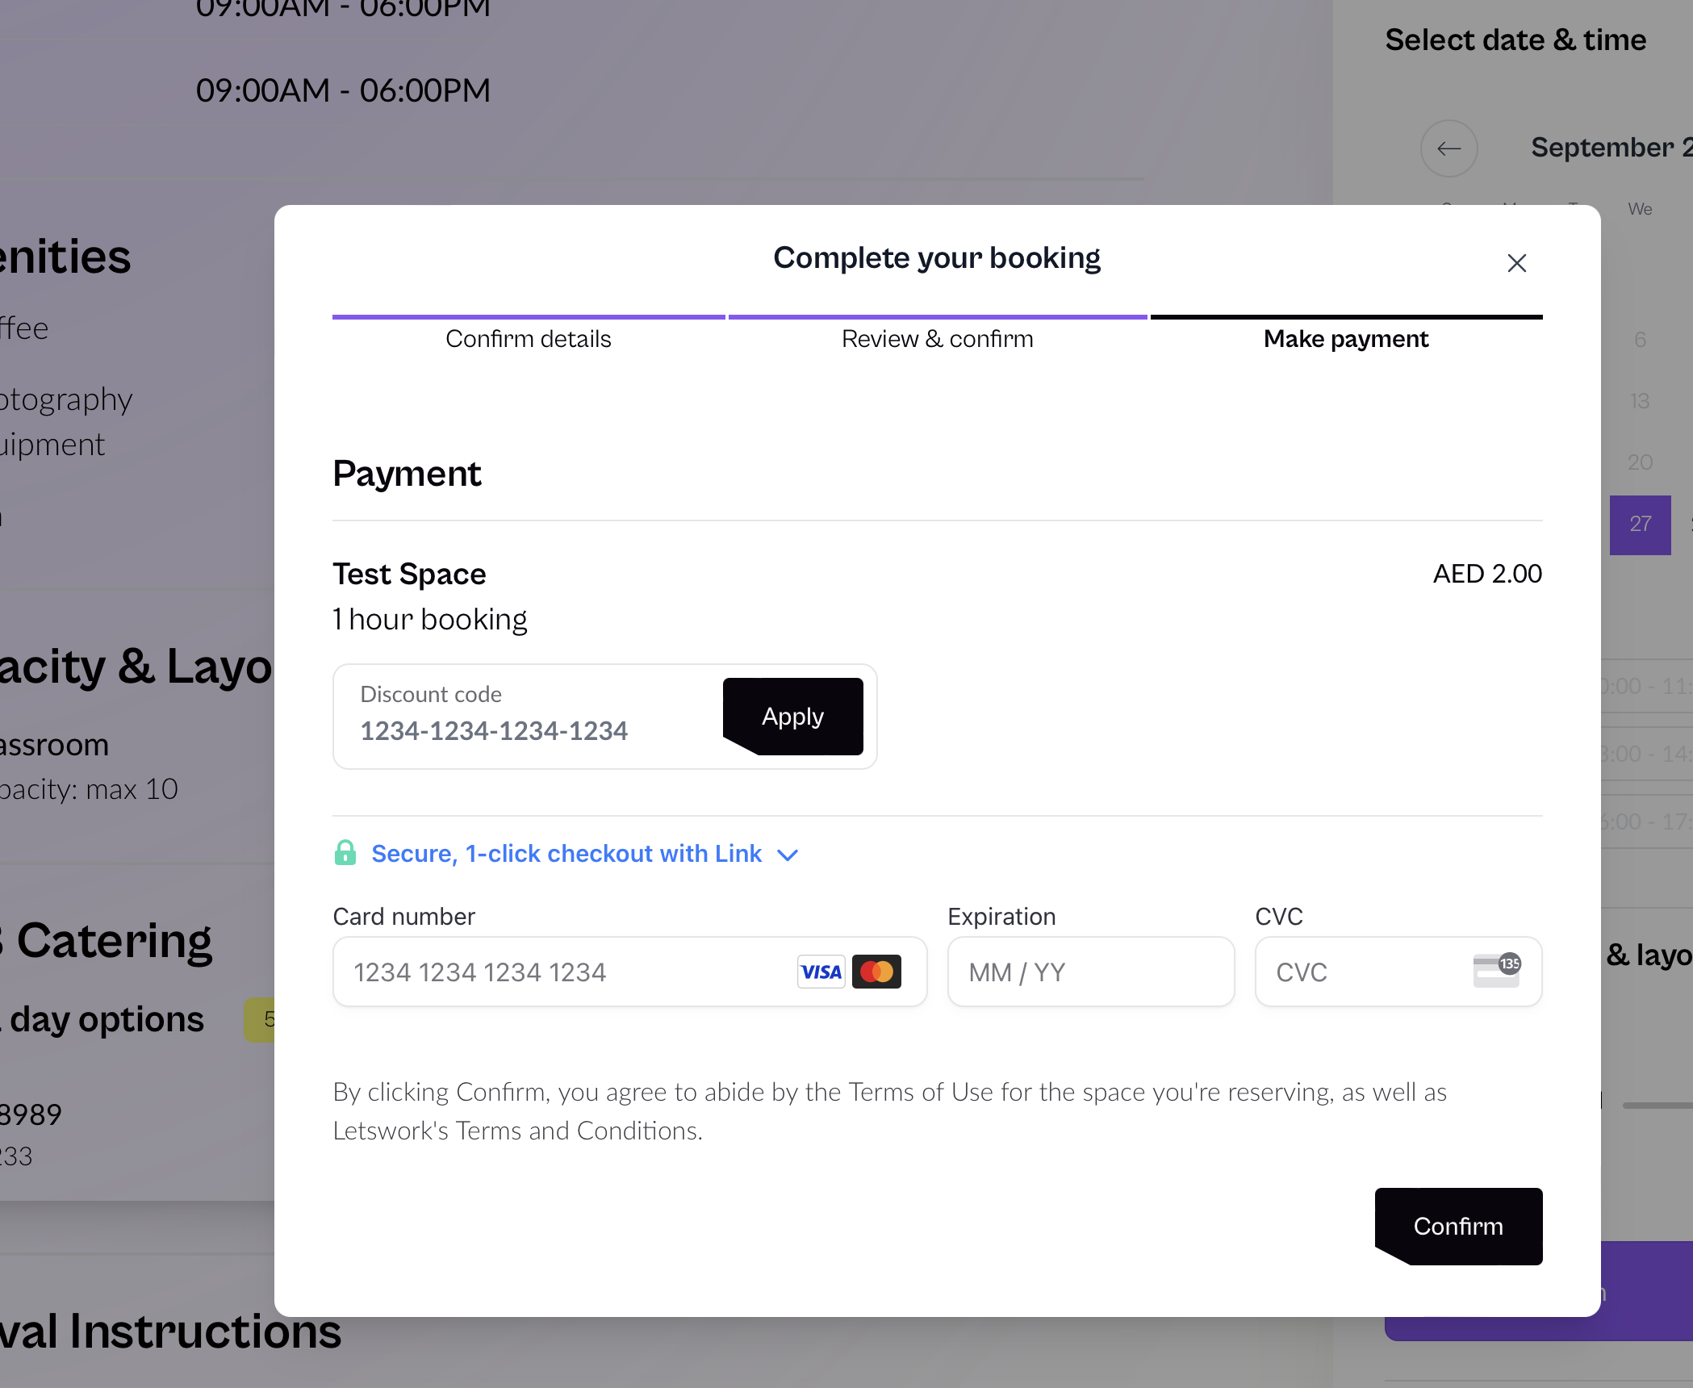Apply the discount code
This screenshot has height=1388, width=1693.
(x=793, y=717)
